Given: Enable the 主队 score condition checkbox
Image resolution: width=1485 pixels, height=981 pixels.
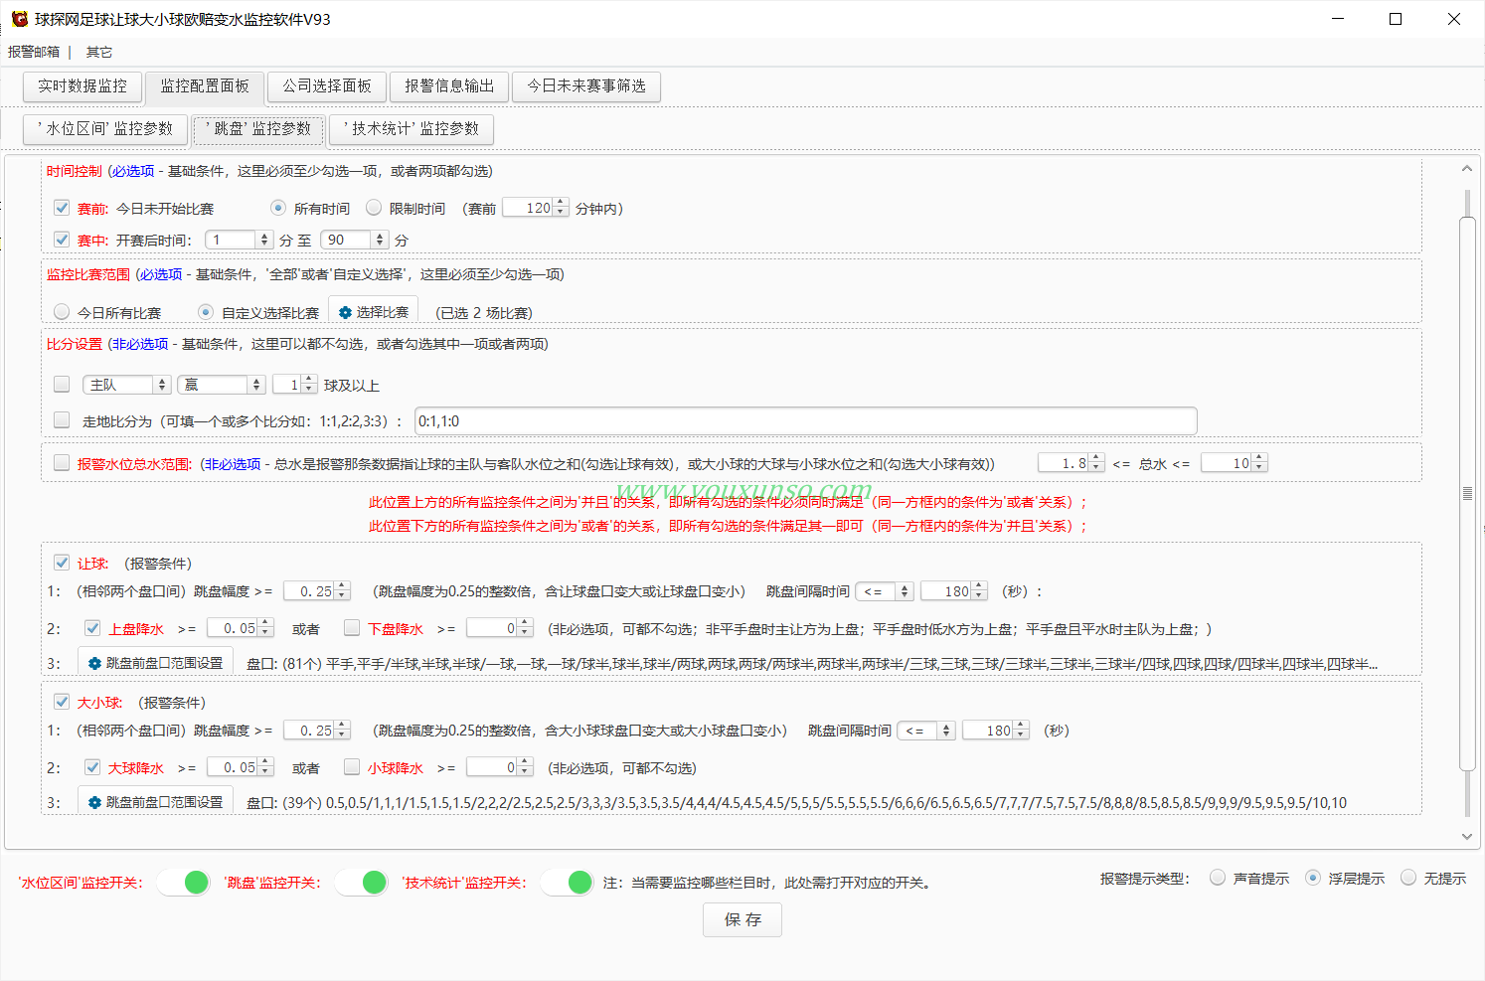Looking at the screenshot, I should pyautogui.click(x=62, y=384).
